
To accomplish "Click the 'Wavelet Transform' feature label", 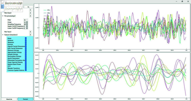I will coord(14,68).
